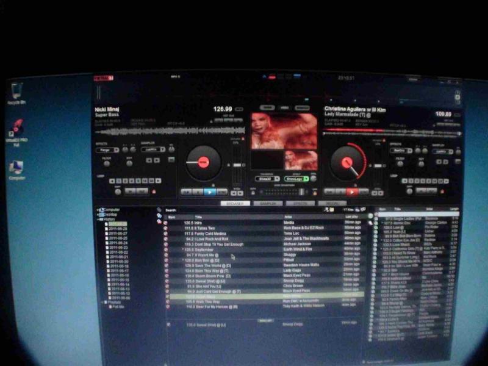Viewport: 488px width, 366px height.
Task: Click the video crossfader handle
Action: coord(301,192)
